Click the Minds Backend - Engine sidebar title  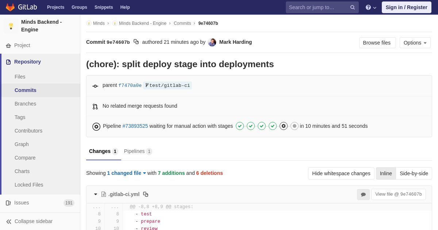42,26
